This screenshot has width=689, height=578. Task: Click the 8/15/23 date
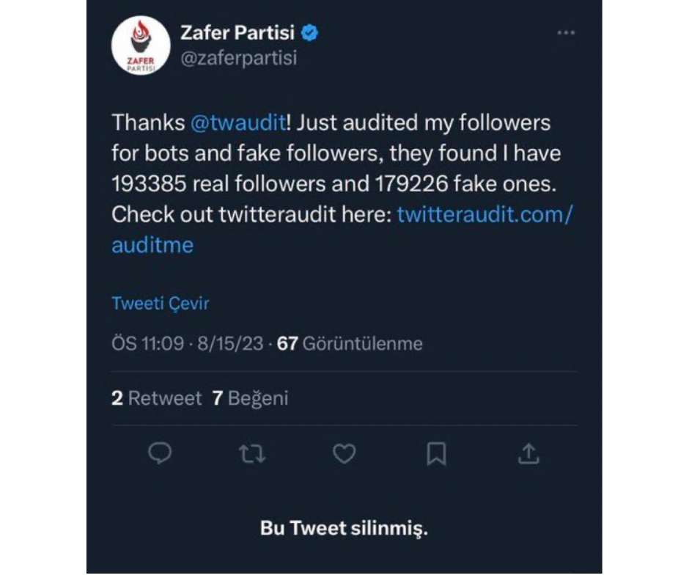[230, 343]
